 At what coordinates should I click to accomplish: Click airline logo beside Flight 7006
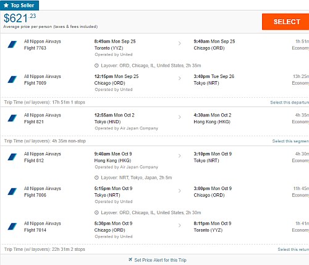pyautogui.click(x=12, y=191)
